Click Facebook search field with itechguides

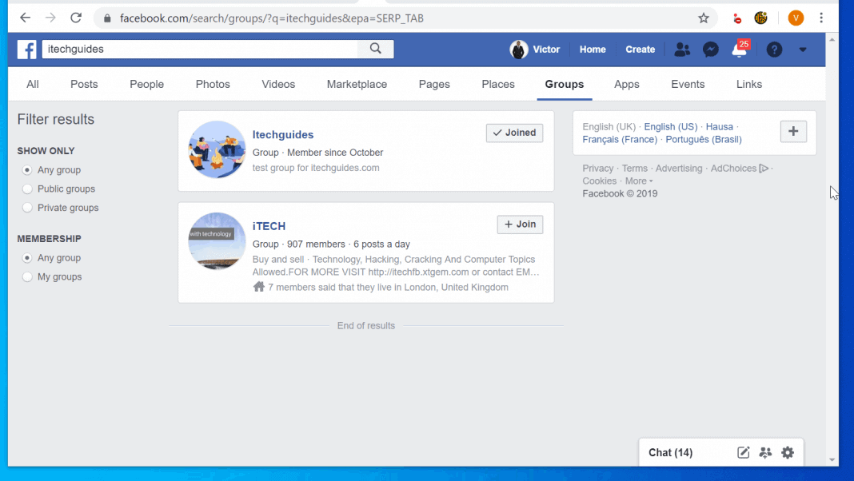point(200,49)
